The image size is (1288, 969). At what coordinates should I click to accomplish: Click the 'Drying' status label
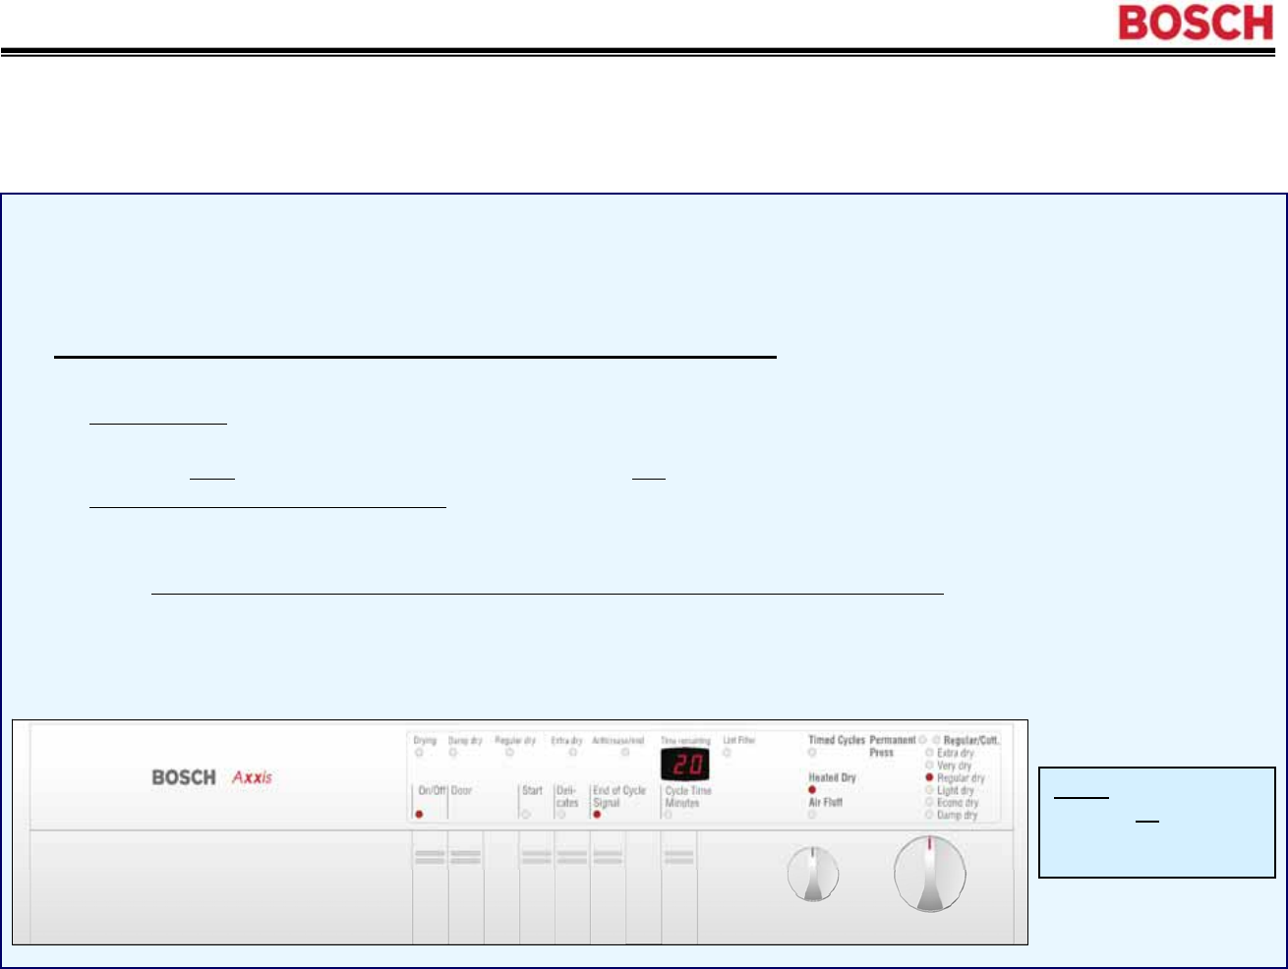(x=425, y=740)
